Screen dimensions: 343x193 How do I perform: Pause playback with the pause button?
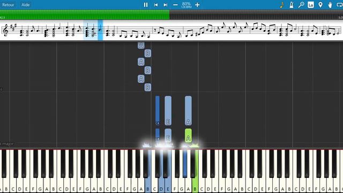click(146, 5)
